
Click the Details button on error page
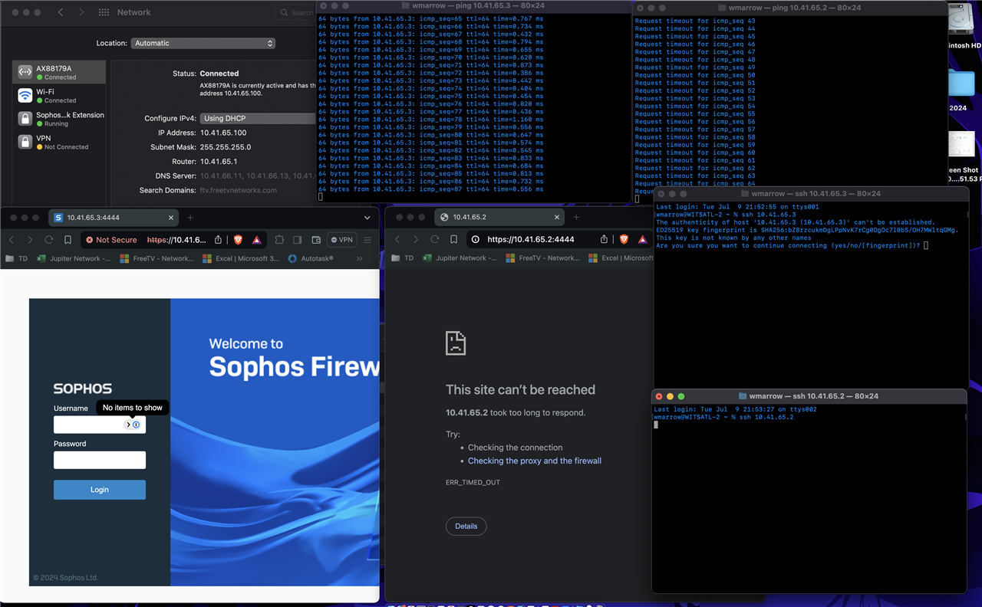466,526
